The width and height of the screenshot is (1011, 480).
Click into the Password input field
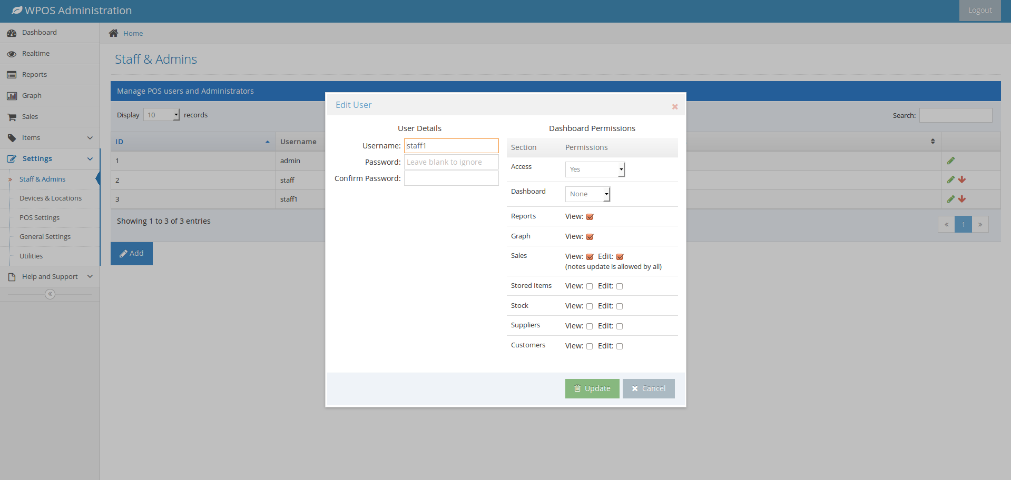[451, 162]
